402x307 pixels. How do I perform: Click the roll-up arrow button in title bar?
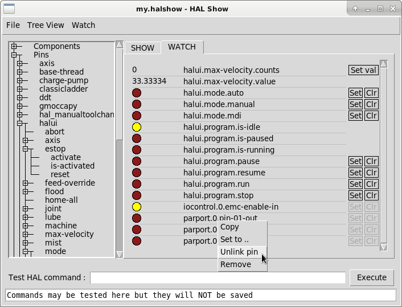point(355,9)
